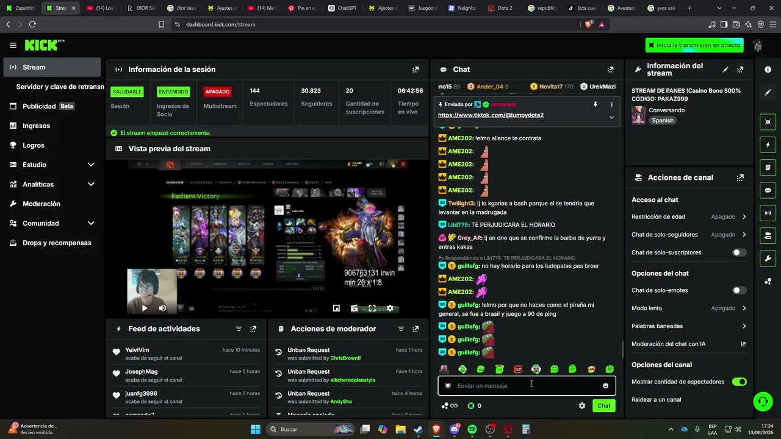Mute the stream preview volume

[162, 309]
